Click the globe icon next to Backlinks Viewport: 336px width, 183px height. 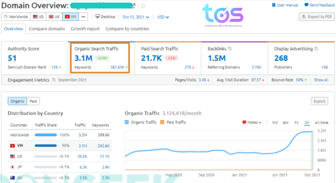point(230,49)
